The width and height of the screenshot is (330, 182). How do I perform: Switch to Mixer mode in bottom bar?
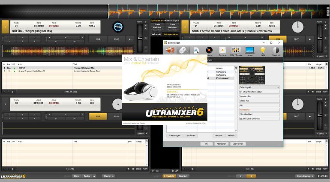(76, 176)
